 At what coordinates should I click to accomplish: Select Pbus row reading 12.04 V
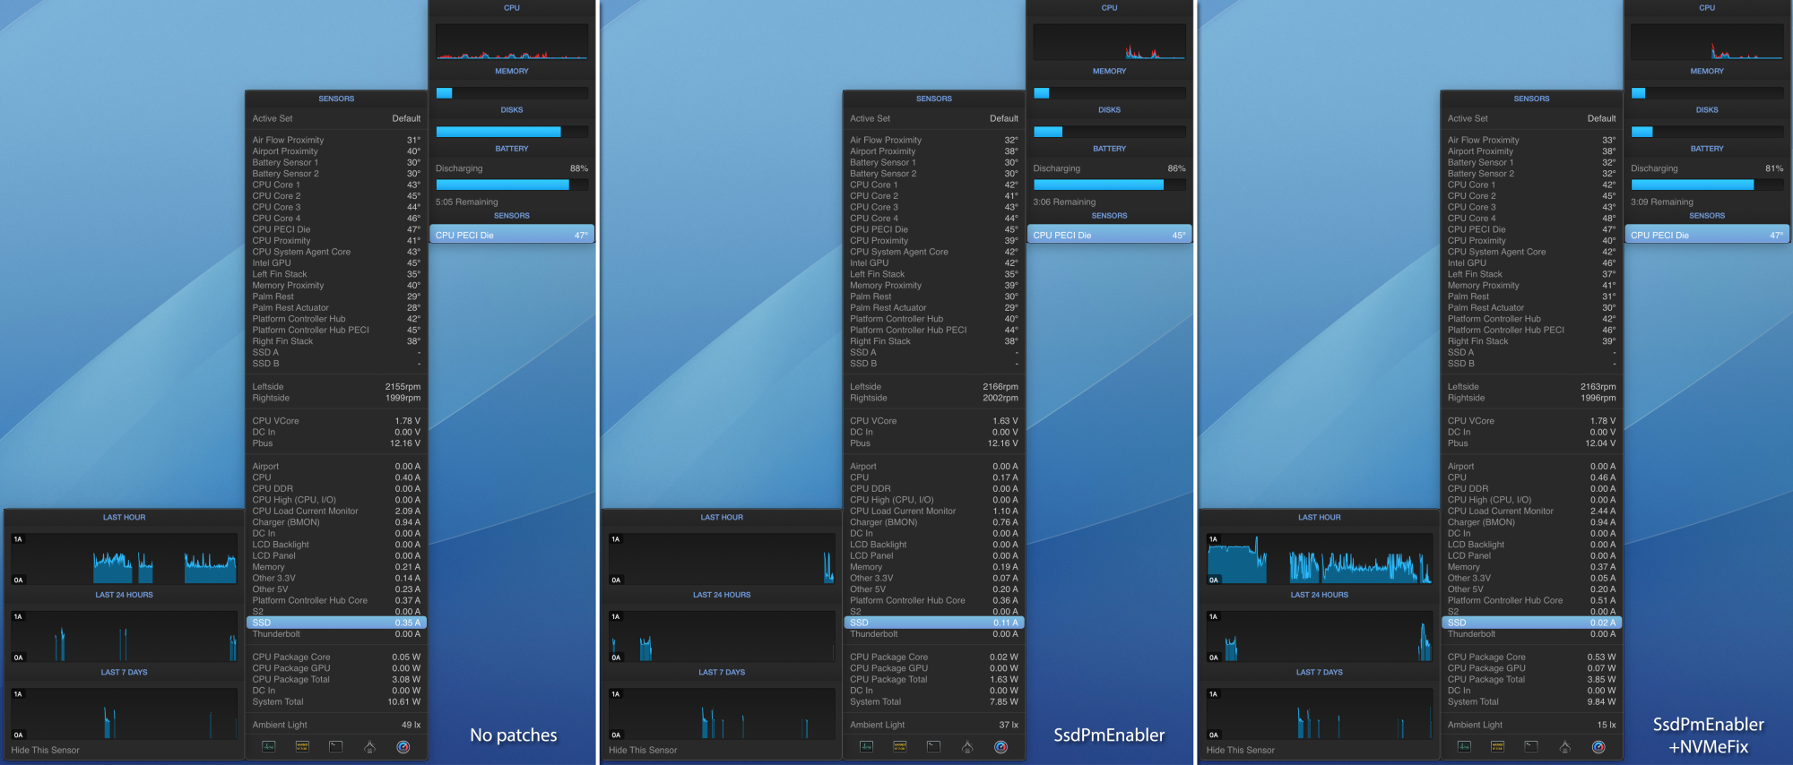(1531, 443)
